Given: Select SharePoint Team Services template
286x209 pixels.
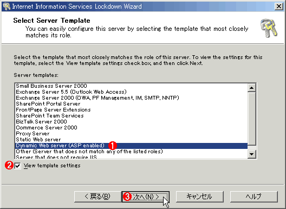Looking at the screenshot, I should (131, 116).
